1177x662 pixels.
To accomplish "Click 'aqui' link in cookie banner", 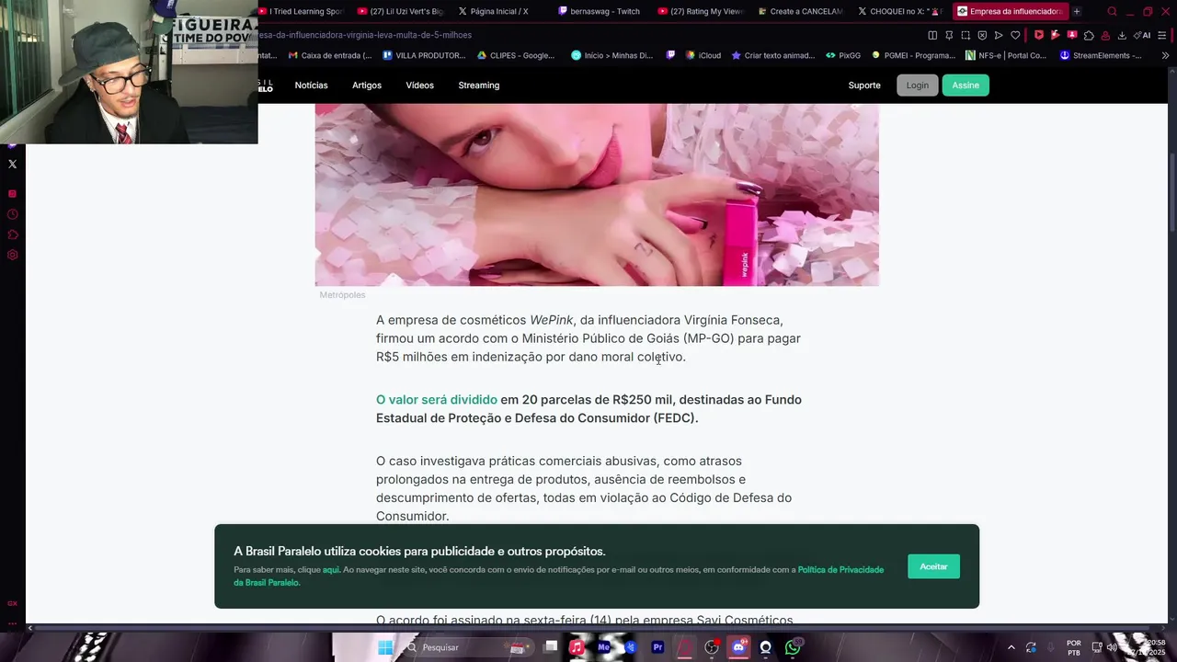I will pos(331,570).
